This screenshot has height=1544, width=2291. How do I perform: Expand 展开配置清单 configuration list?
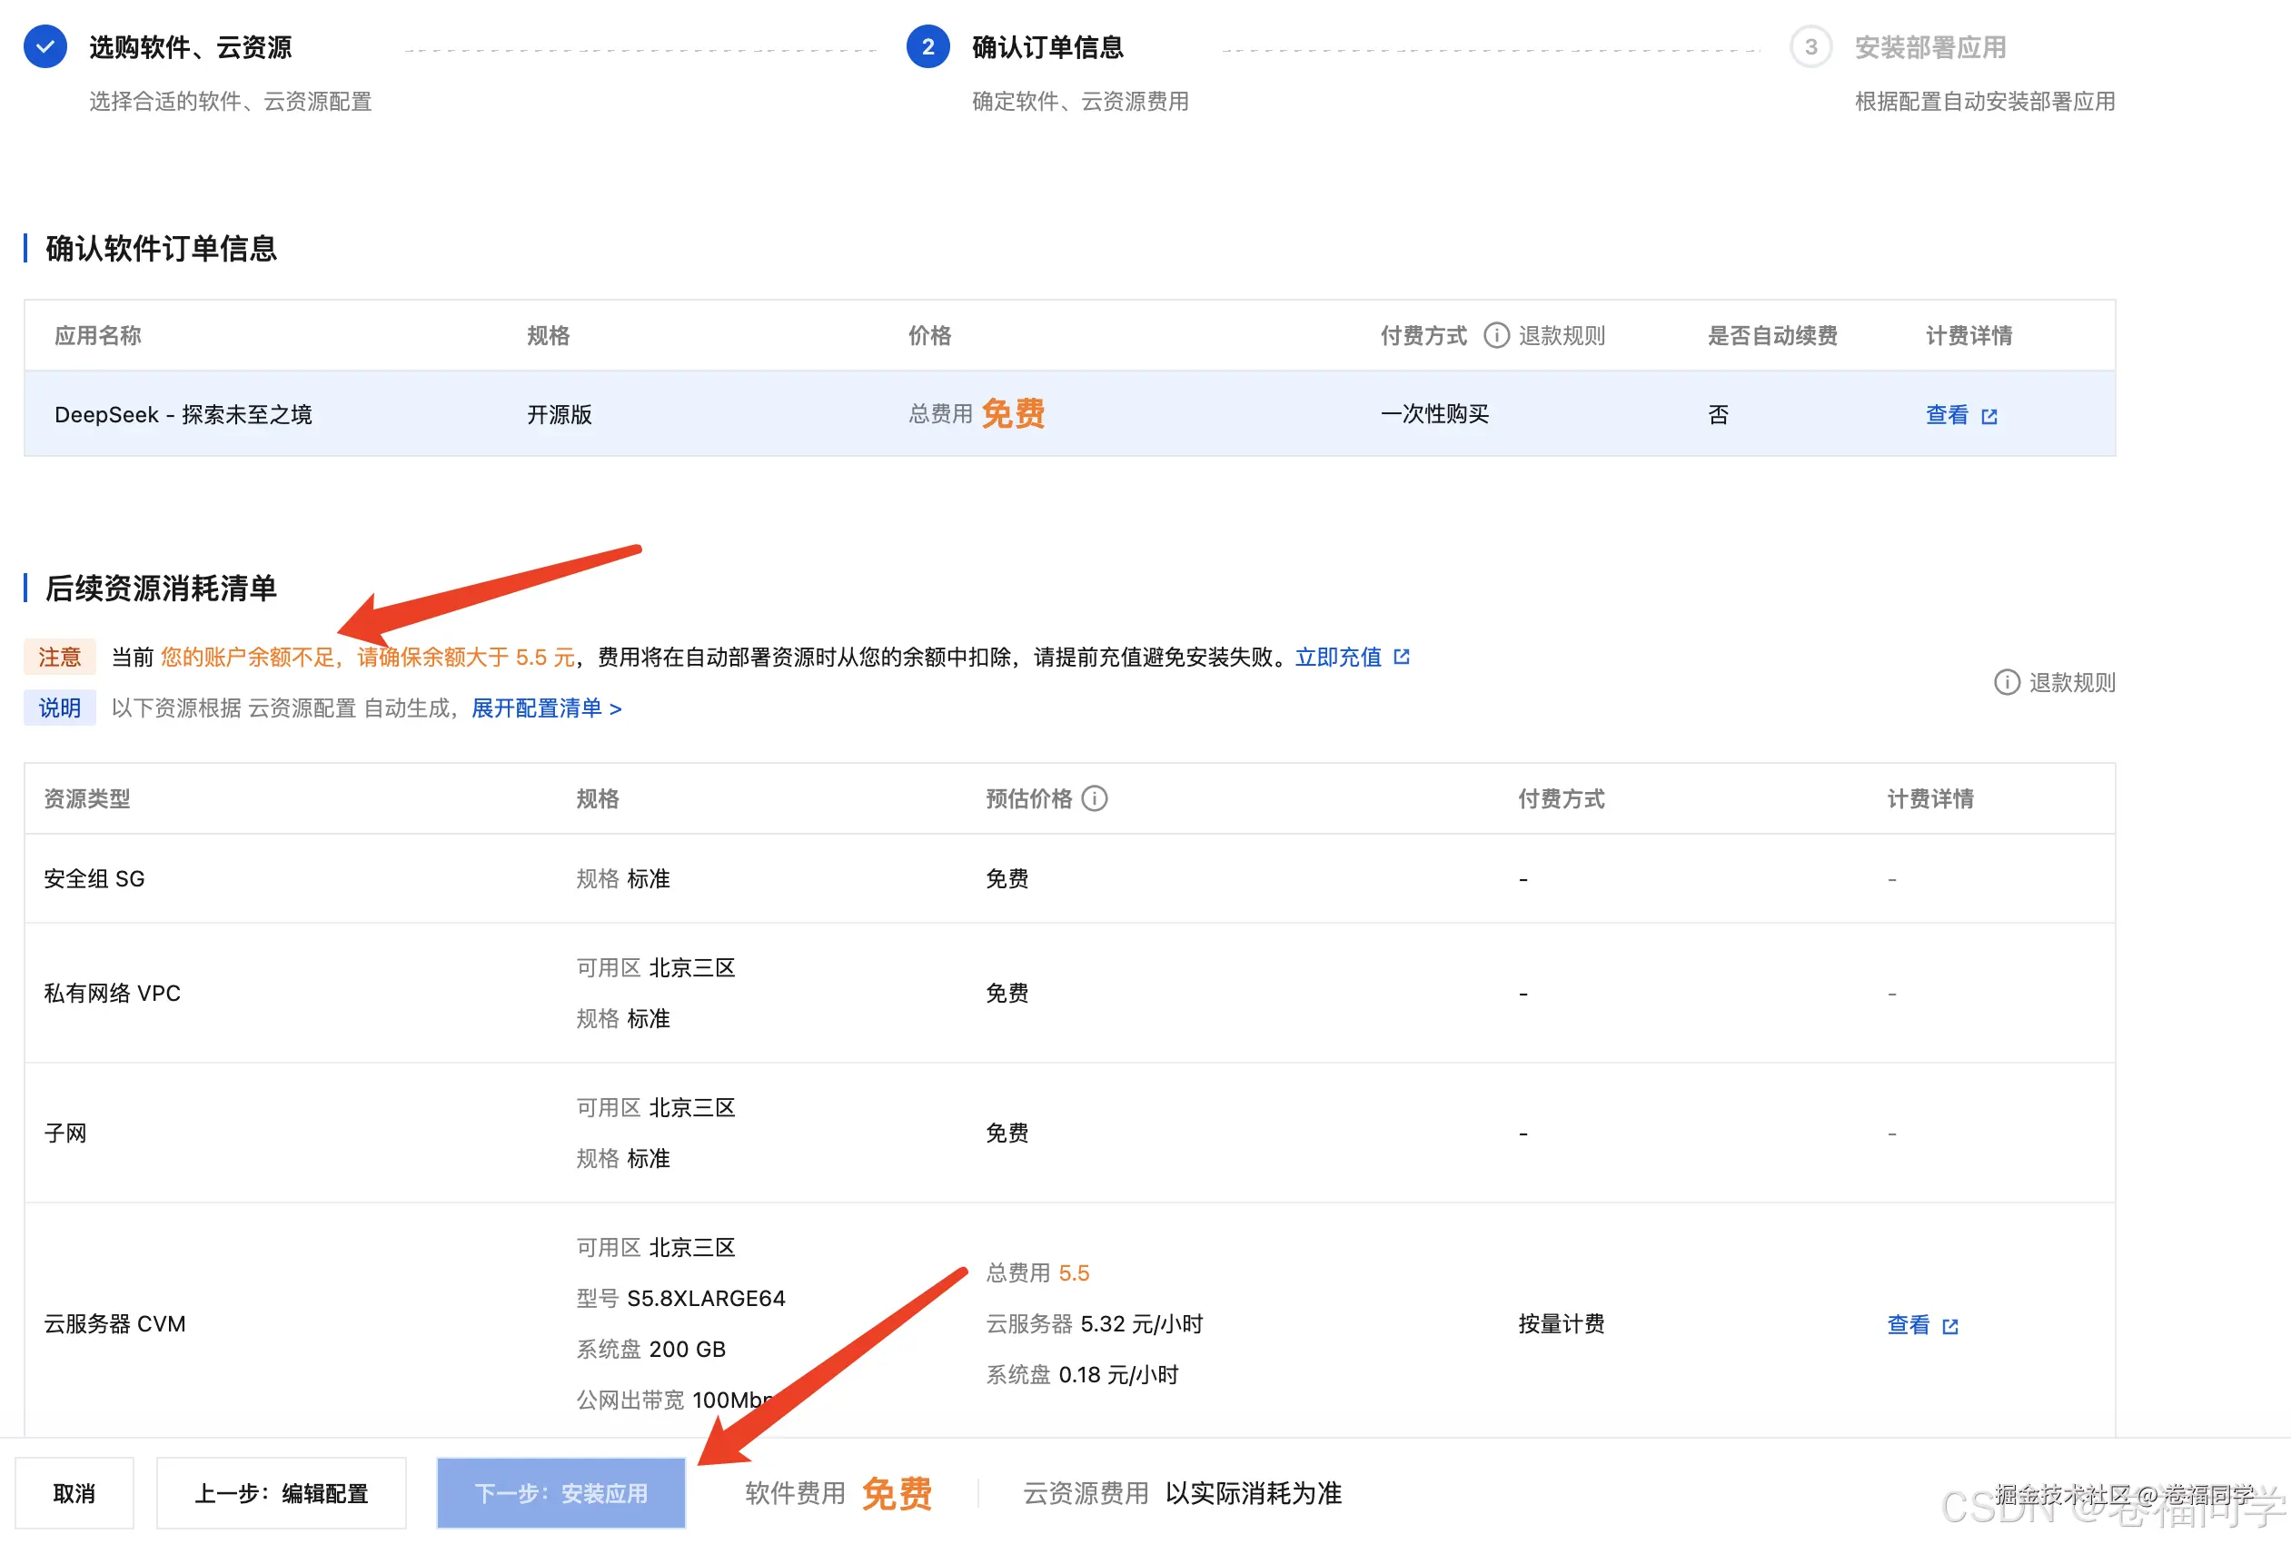pos(547,708)
